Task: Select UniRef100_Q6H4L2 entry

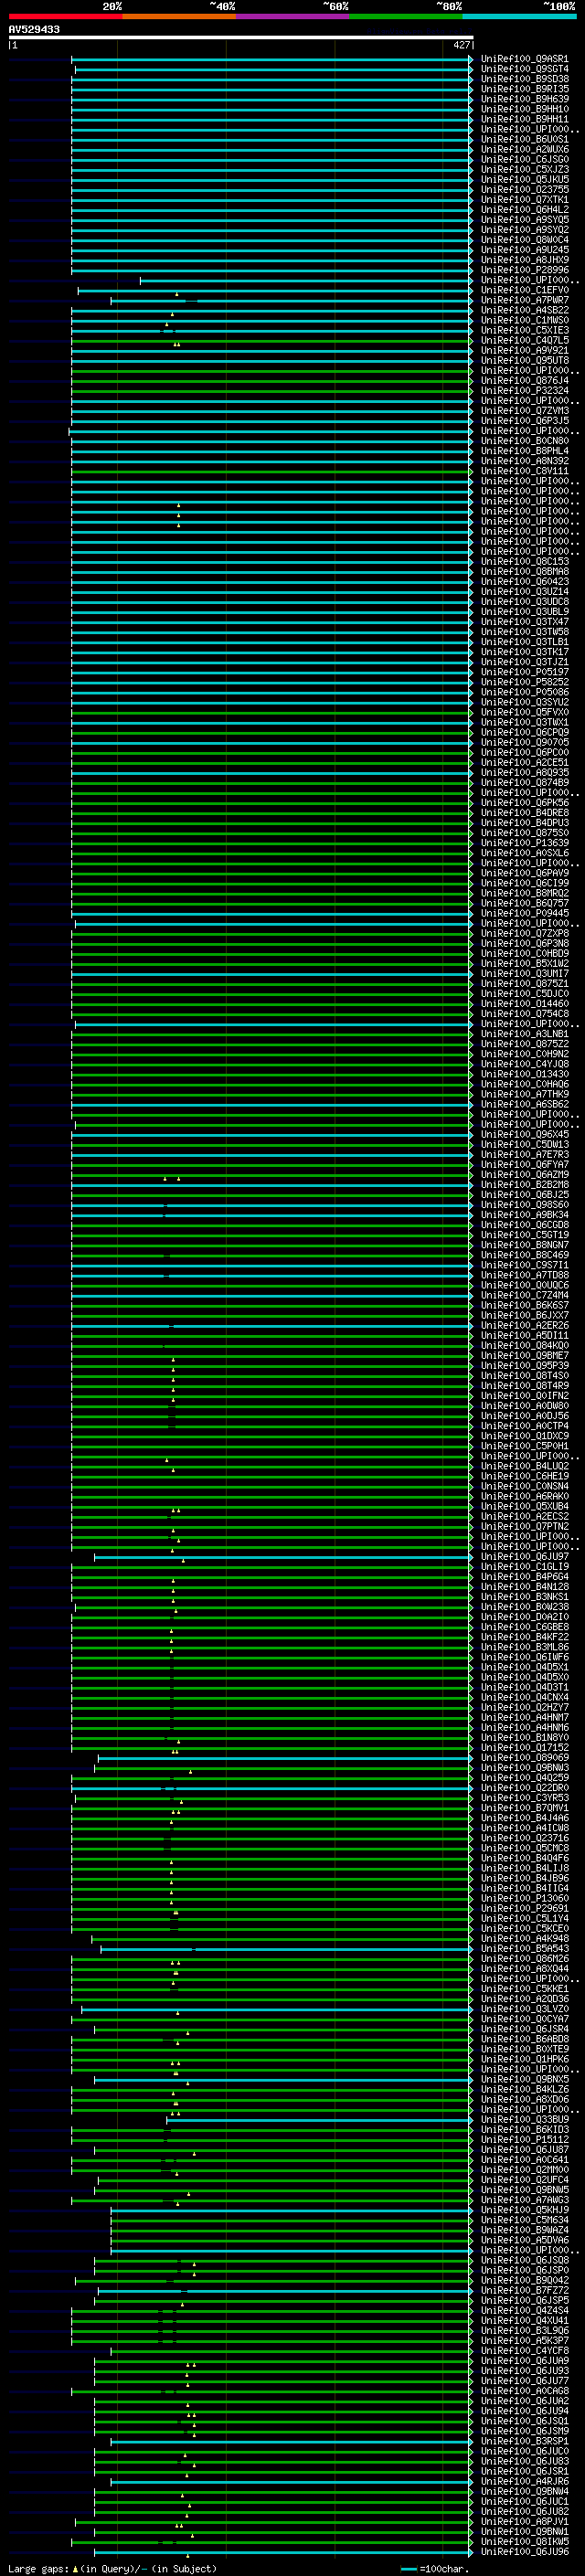Action: coord(524,210)
